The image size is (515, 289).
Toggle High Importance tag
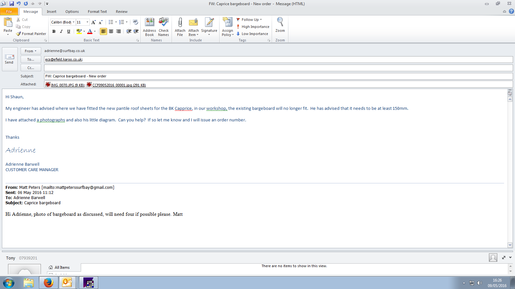pyautogui.click(x=253, y=27)
